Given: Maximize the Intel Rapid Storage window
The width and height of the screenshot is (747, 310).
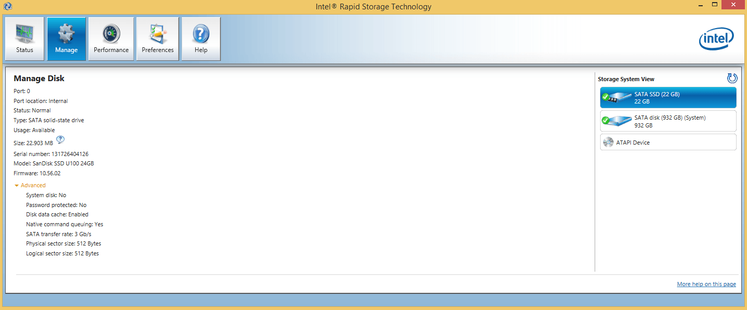Looking at the screenshot, I should click(x=715, y=5).
